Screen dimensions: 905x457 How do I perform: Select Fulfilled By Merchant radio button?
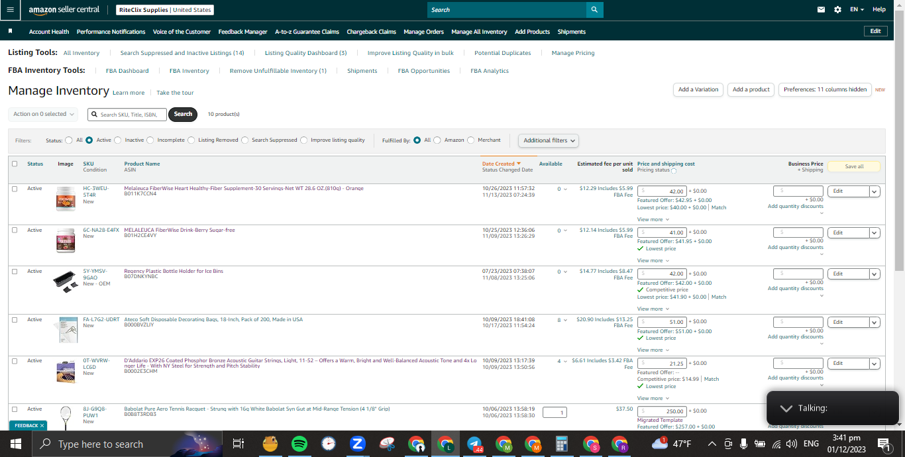(471, 140)
